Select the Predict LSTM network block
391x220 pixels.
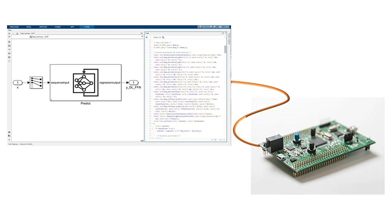point(86,83)
